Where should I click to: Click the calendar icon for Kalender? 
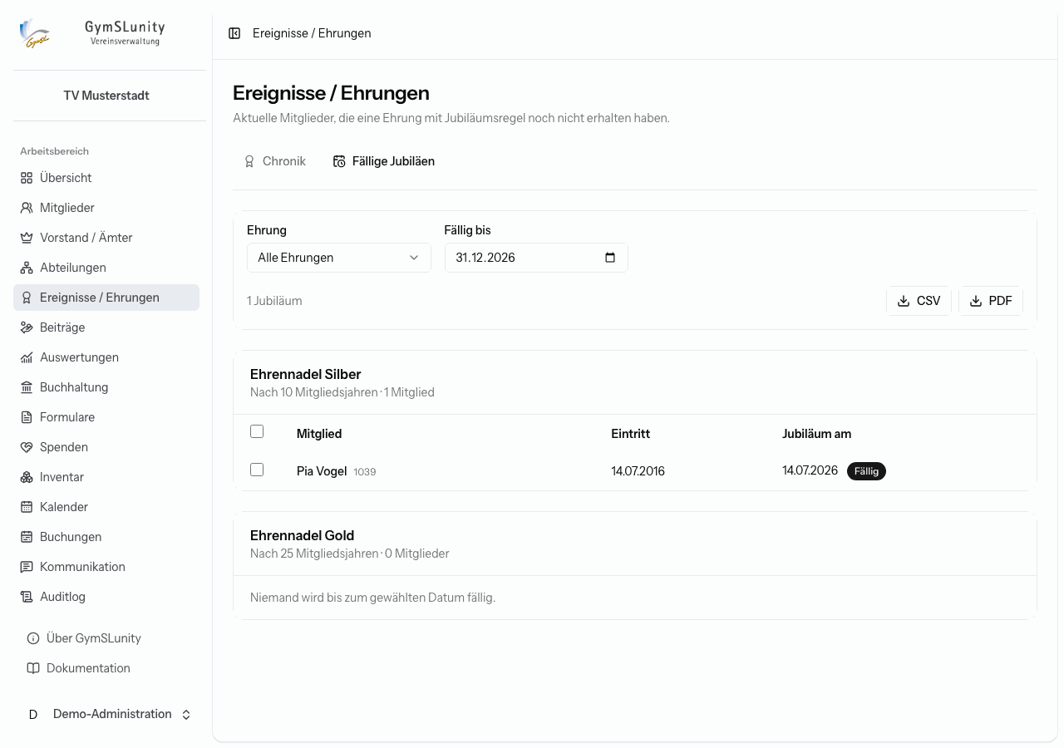[27, 507]
